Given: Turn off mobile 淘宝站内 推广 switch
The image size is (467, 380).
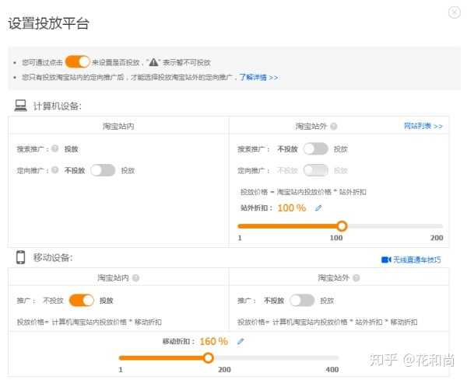Looking at the screenshot, I should (x=82, y=300).
